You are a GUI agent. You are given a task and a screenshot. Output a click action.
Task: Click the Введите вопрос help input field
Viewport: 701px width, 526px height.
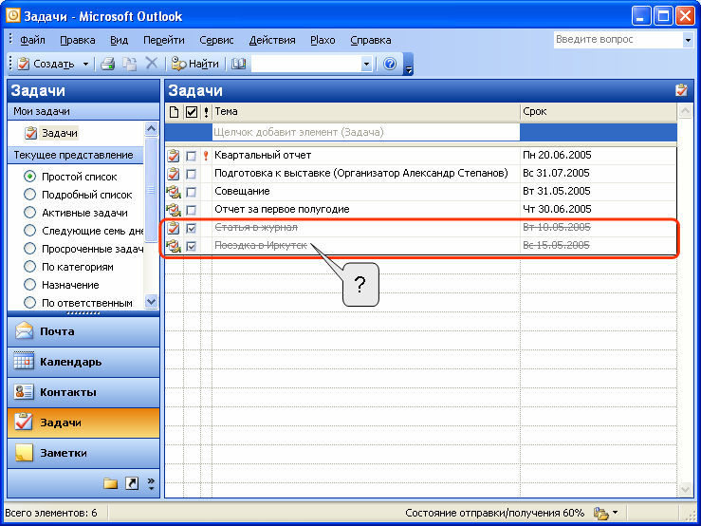pos(618,39)
